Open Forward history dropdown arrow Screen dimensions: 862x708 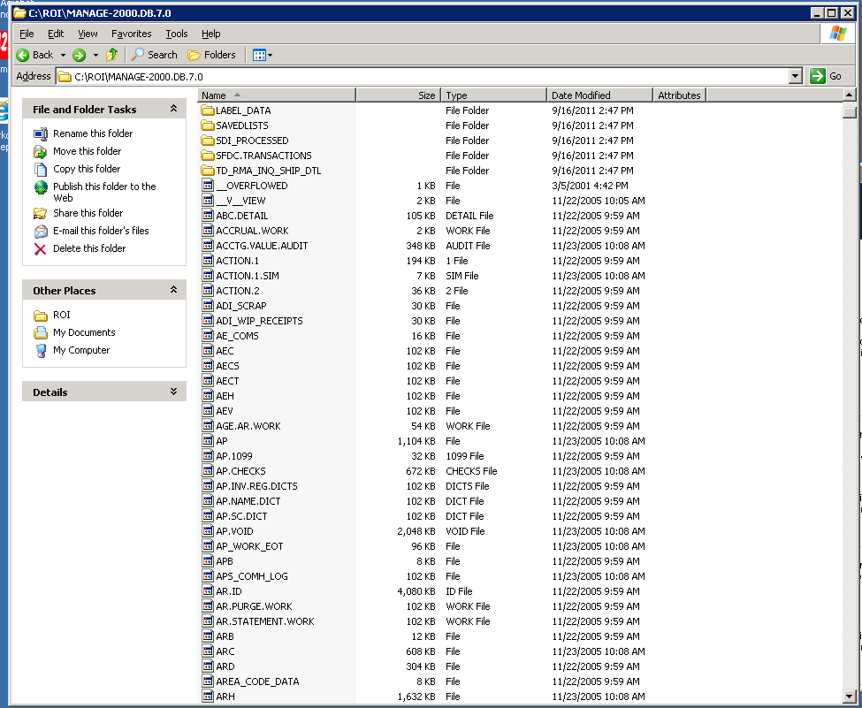95,55
